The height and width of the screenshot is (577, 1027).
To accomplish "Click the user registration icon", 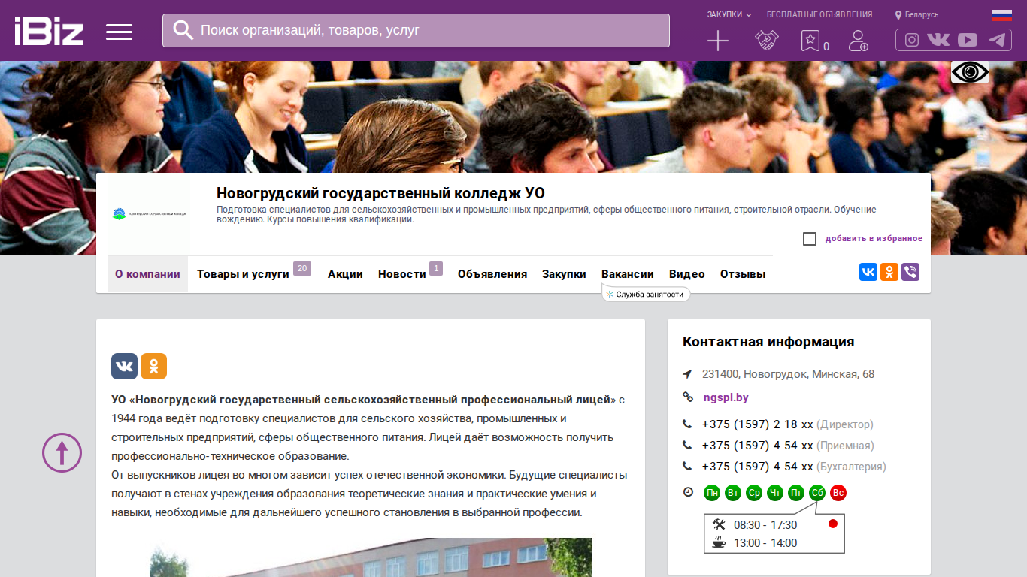I will pyautogui.click(x=858, y=41).
